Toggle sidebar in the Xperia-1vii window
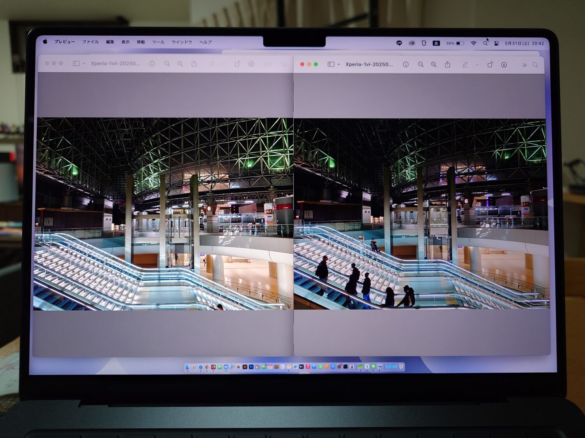Screen dimensions: 585x438 [76, 63]
